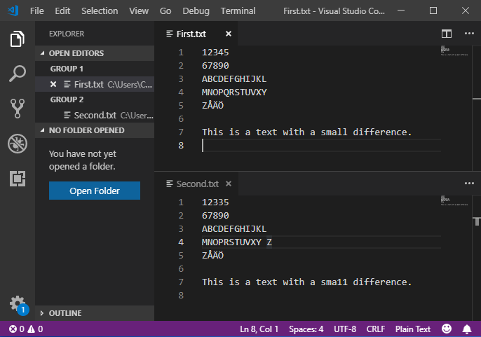Collapse the Open Editors section
This screenshot has height=337, width=481.
[x=76, y=53]
